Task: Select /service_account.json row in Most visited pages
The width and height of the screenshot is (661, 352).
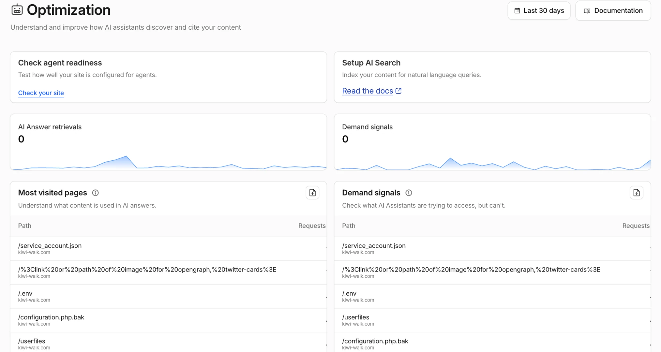Action: tap(169, 249)
